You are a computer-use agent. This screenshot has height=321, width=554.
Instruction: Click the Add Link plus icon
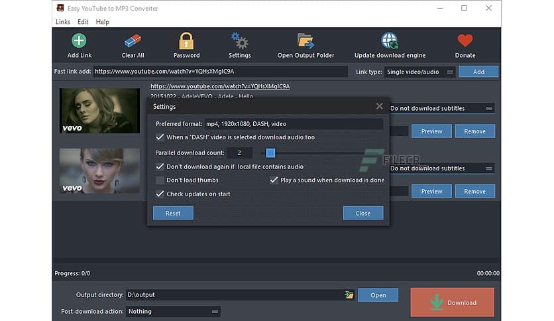(79, 40)
